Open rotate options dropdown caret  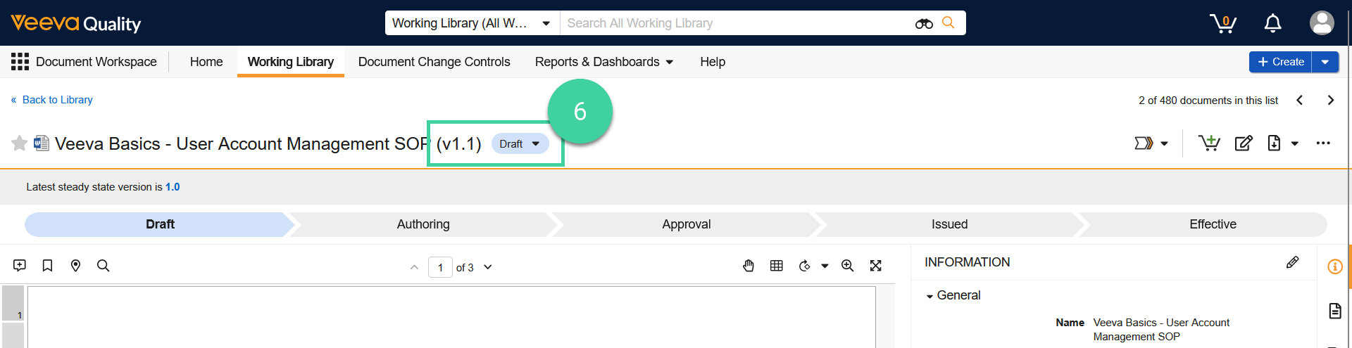point(825,266)
